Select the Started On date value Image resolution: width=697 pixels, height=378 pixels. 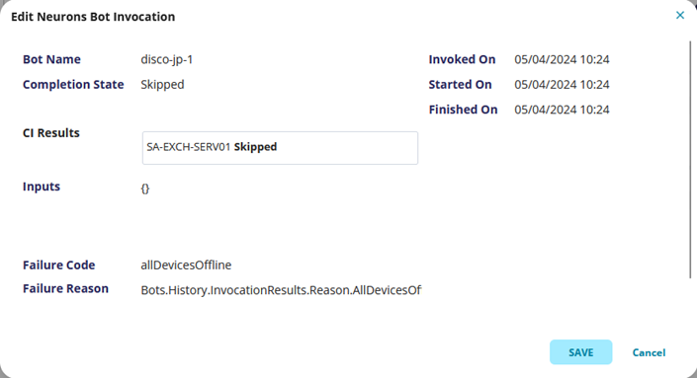click(x=562, y=85)
